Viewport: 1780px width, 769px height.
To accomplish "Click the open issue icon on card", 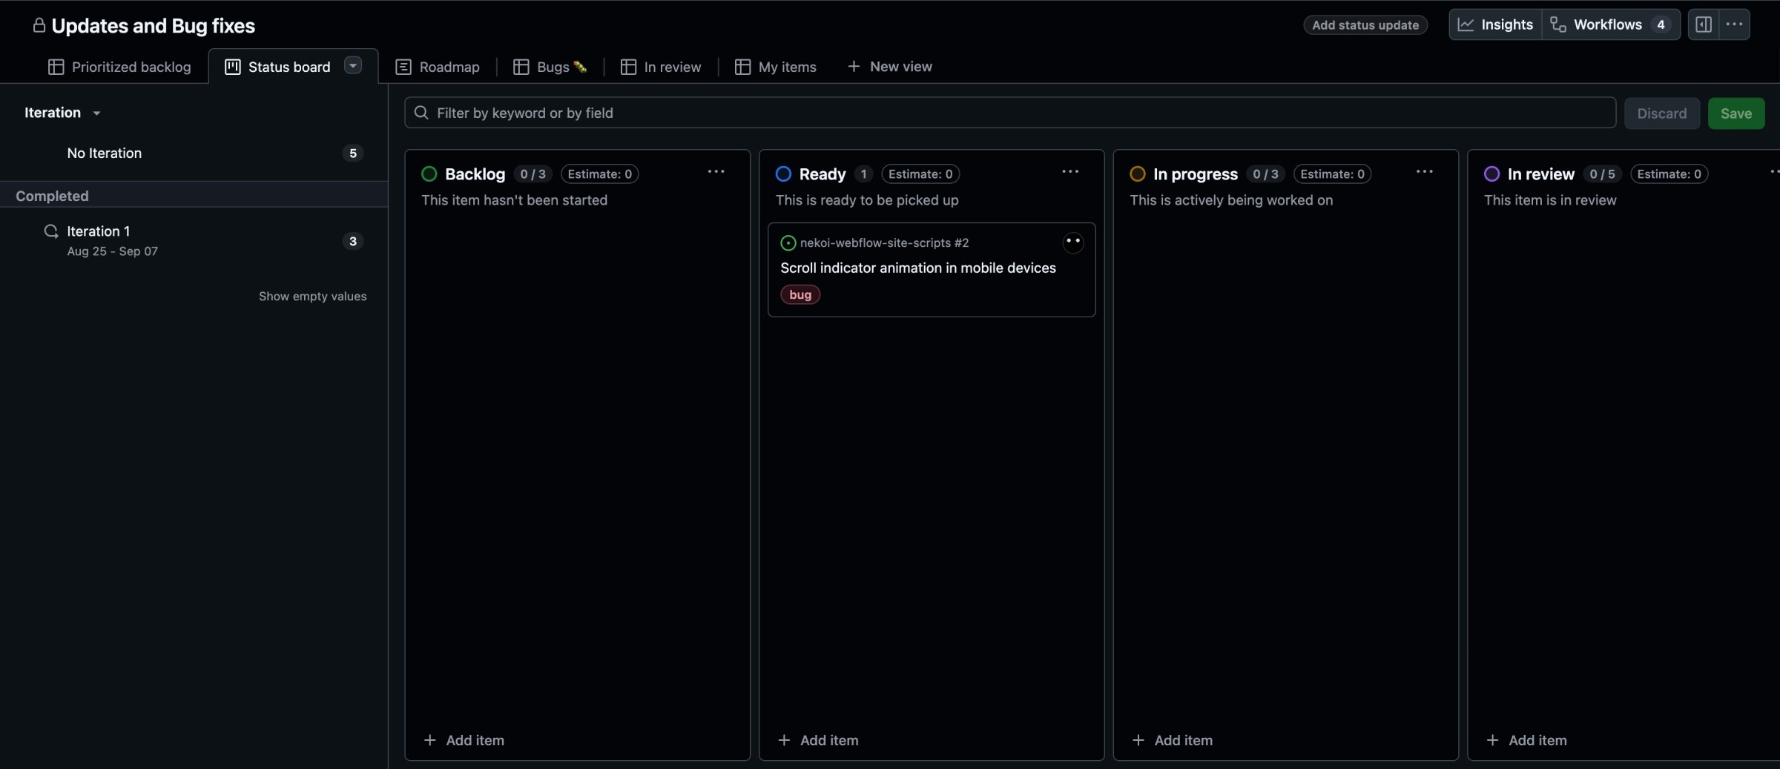I will click(788, 242).
